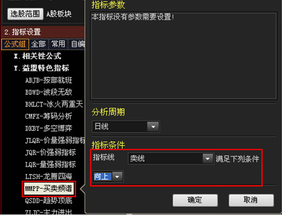Image resolution: width=282 pixels, height=215 pixels.
Task: Expand the X.相关性公式 group
Action: pos(38,56)
